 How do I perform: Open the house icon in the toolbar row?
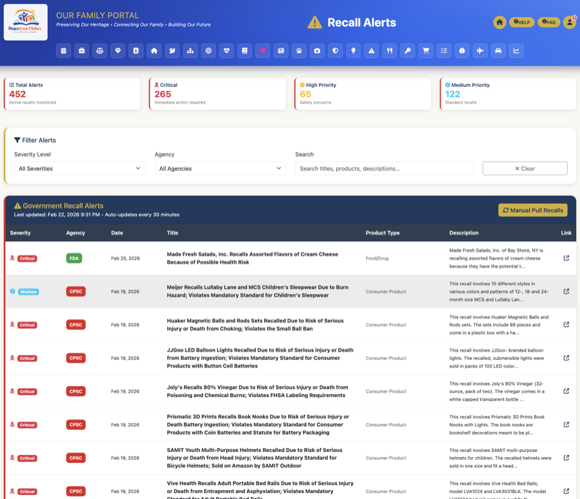click(x=154, y=51)
